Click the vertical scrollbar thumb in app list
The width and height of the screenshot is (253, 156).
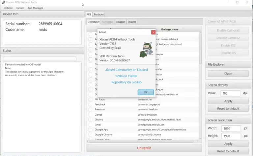200,49
